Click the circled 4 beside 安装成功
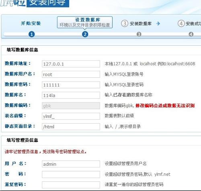This screenshot has width=201, height=191. click(x=181, y=24)
